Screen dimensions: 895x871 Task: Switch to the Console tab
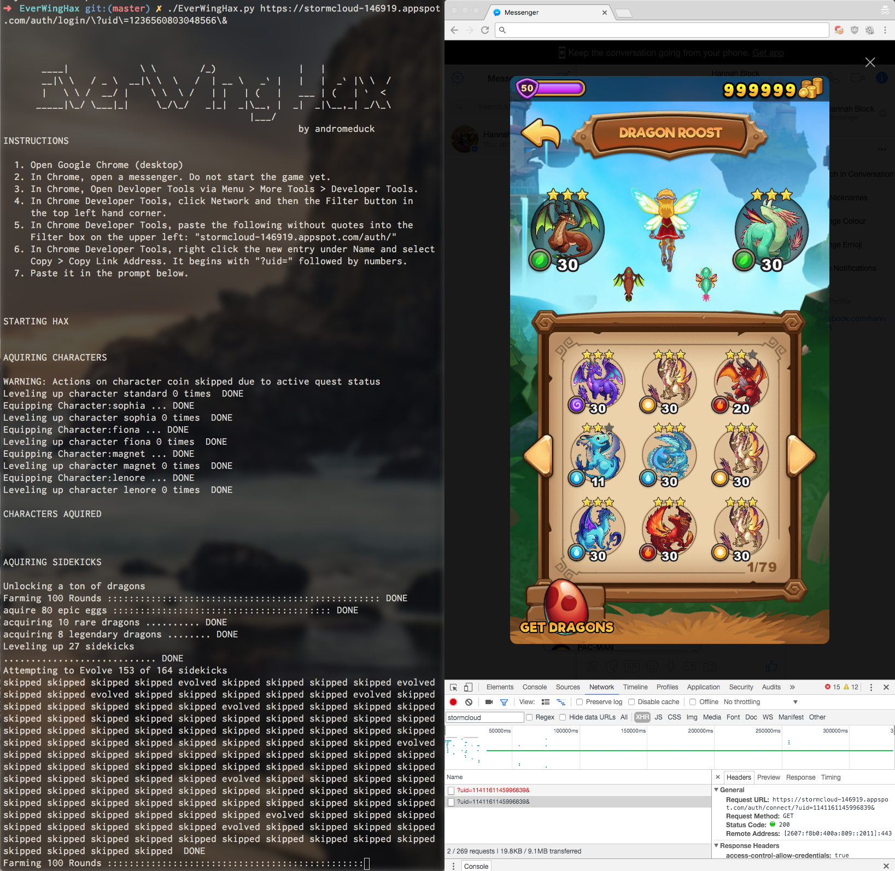[534, 687]
